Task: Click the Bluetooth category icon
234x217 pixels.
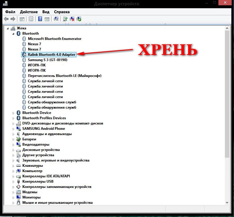Action: click(19, 33)
